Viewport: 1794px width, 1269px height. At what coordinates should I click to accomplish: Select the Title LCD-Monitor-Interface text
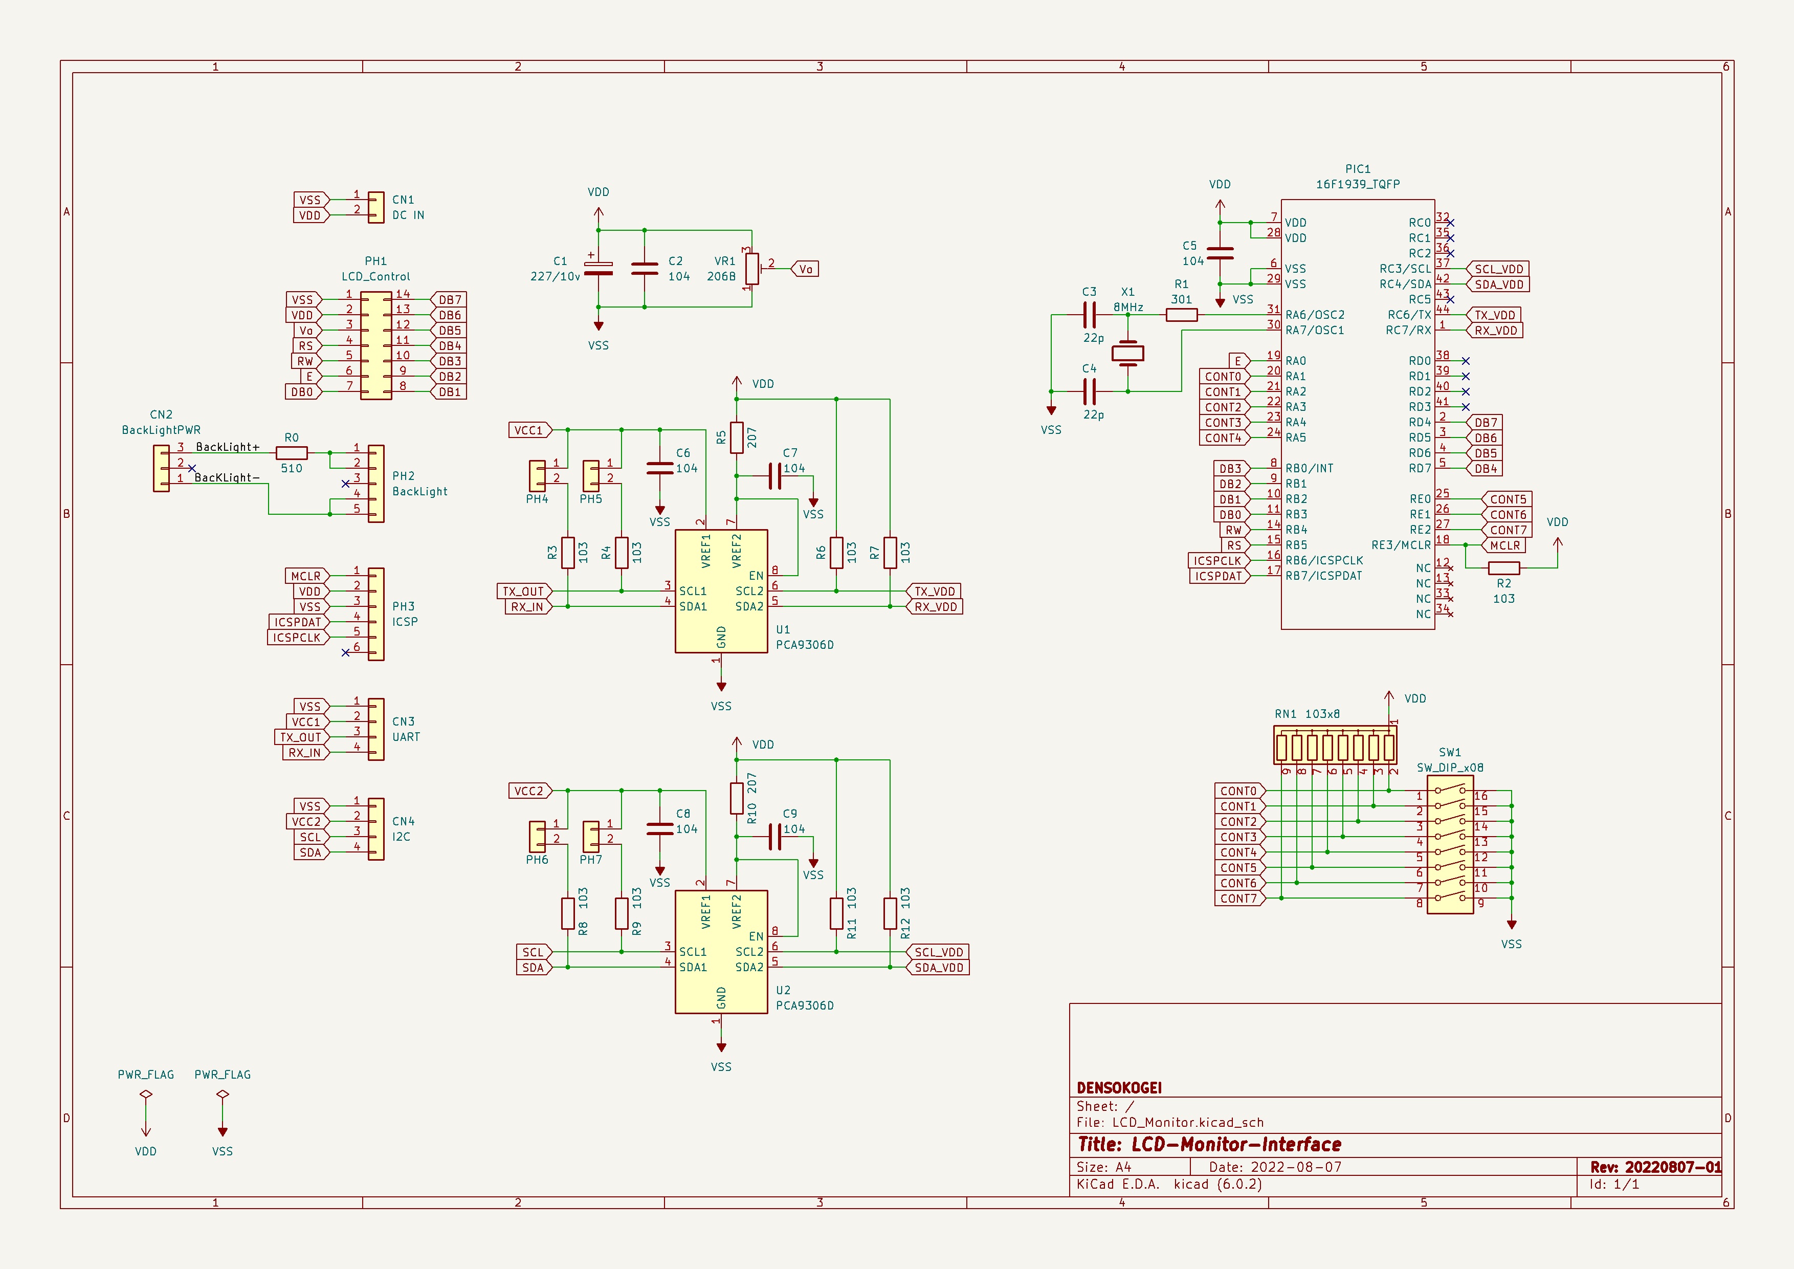point(1209,1145)
